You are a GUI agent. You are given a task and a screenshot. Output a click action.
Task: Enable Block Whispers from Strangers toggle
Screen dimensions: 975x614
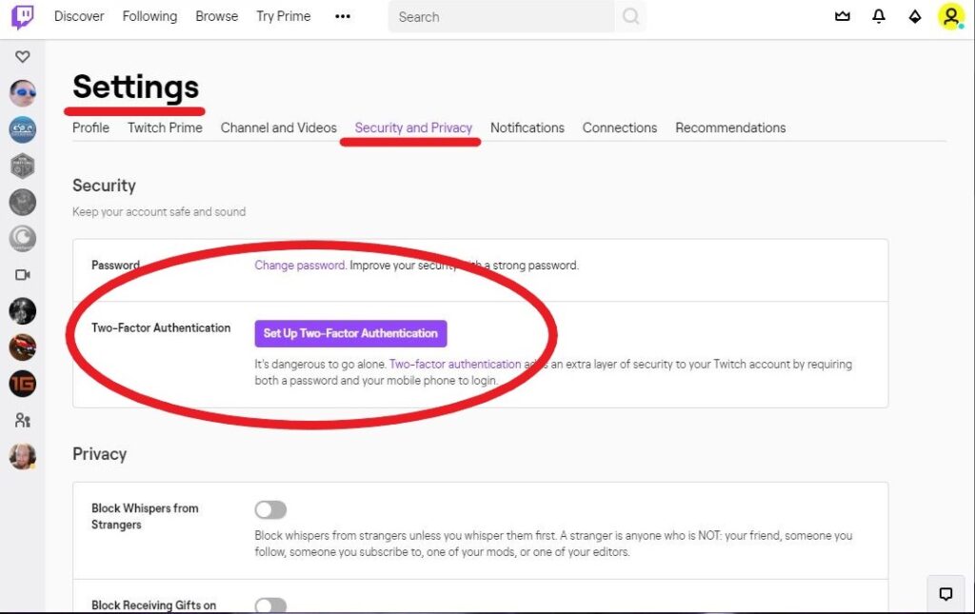(x=270, y=510)
